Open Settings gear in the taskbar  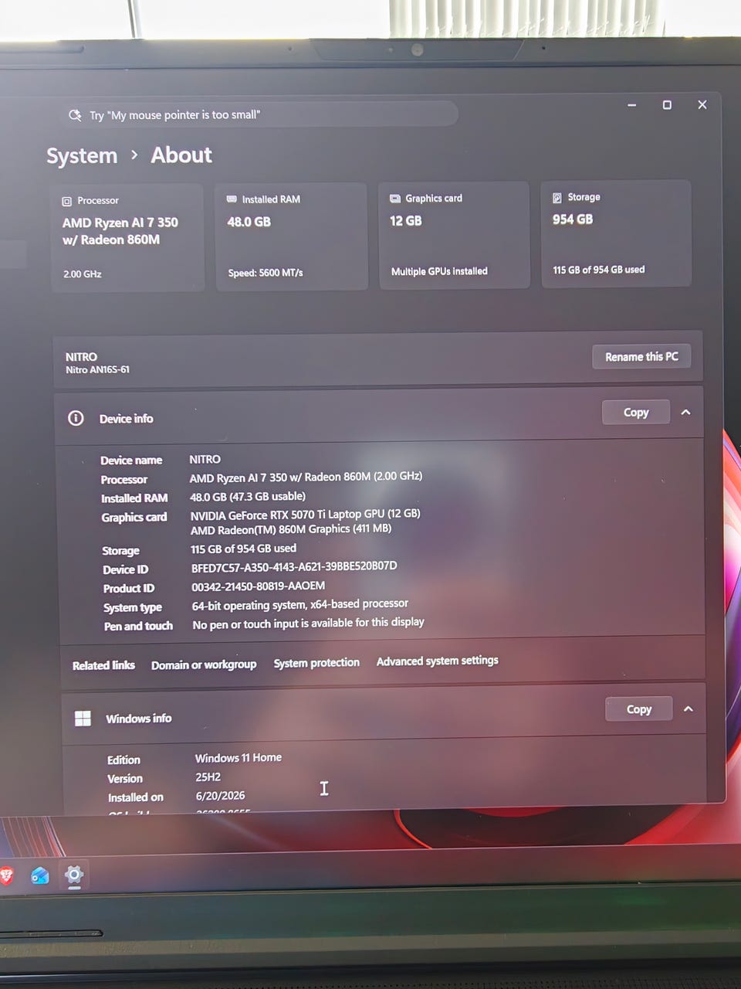click(x=74, y=875)
